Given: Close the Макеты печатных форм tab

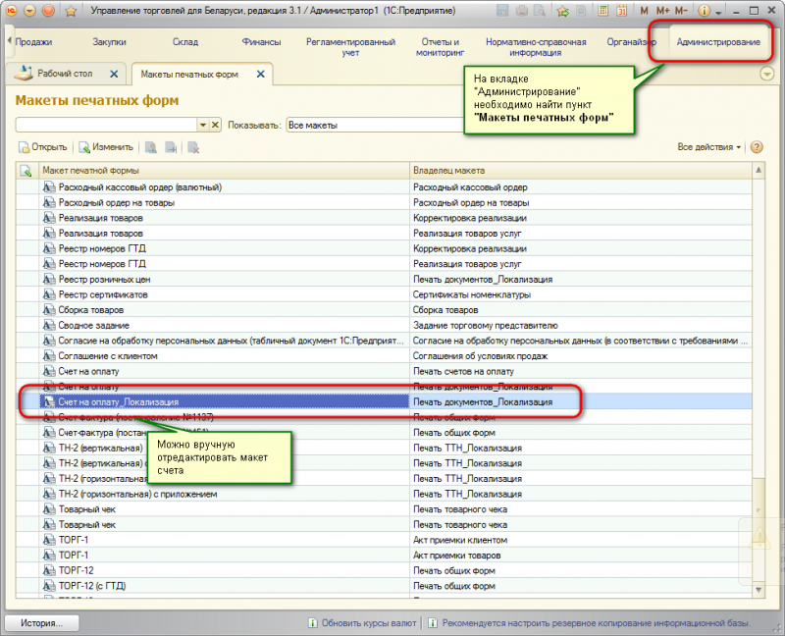Looking at the screenshot, I should click(260, 75).
